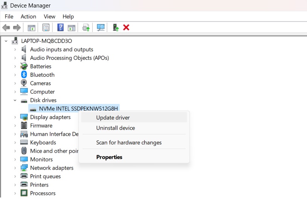Click the speaker icon for Audio Processing Objects
The width and height of the screenshot is (307, 202).
(24, 58)
